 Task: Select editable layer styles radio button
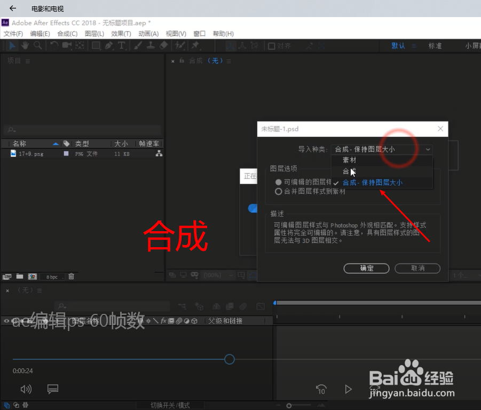click(279, 182)
